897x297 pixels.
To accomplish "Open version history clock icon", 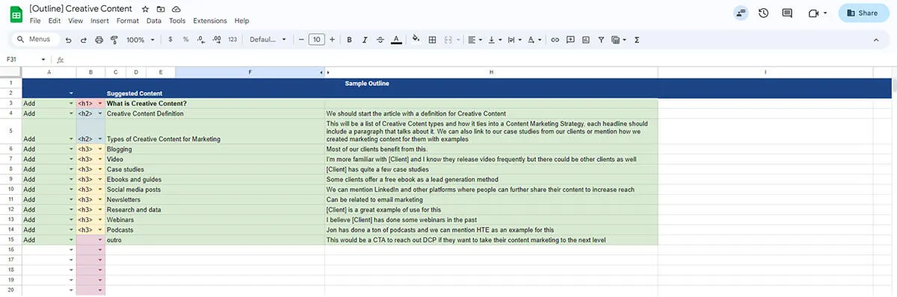I will pos(763,13).
